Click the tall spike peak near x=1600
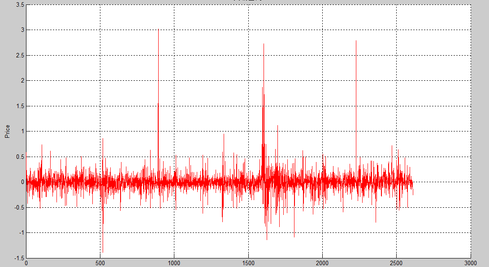 pyautogui.click(x=264, y=44)
